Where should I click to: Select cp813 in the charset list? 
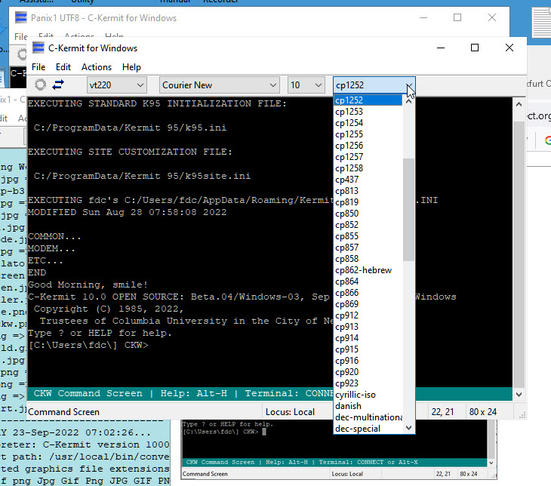coord(368,191)
